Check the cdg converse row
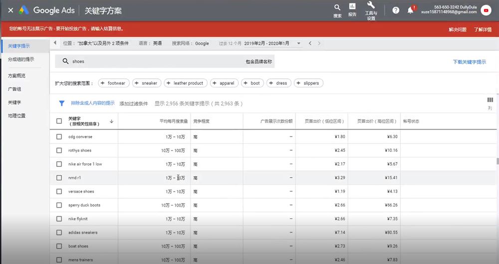499x264 pixels. [x=59, y=137]
